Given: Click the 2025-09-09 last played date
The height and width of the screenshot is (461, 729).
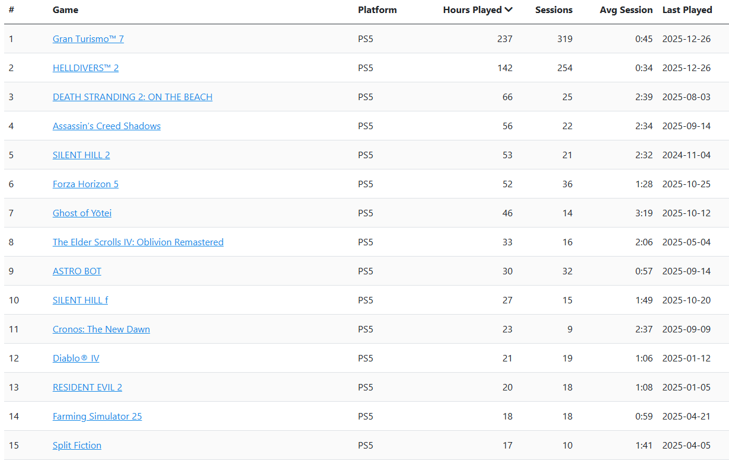Looking at the screenshot, I should click(x=686, y=329).
